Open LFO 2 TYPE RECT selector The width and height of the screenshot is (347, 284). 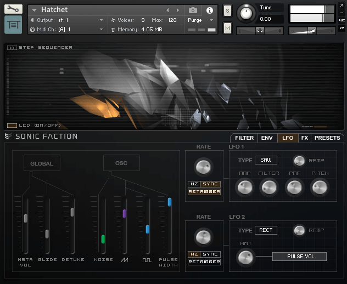(x=266, y=230)
